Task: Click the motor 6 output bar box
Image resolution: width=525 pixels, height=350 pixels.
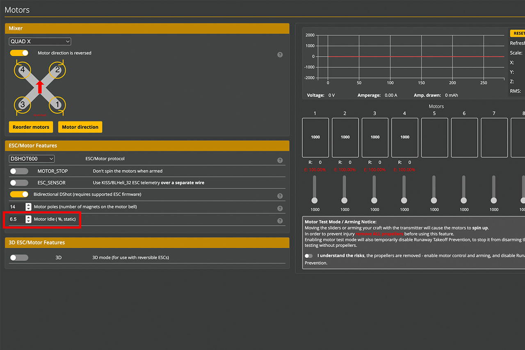Action: click(465, 137)
